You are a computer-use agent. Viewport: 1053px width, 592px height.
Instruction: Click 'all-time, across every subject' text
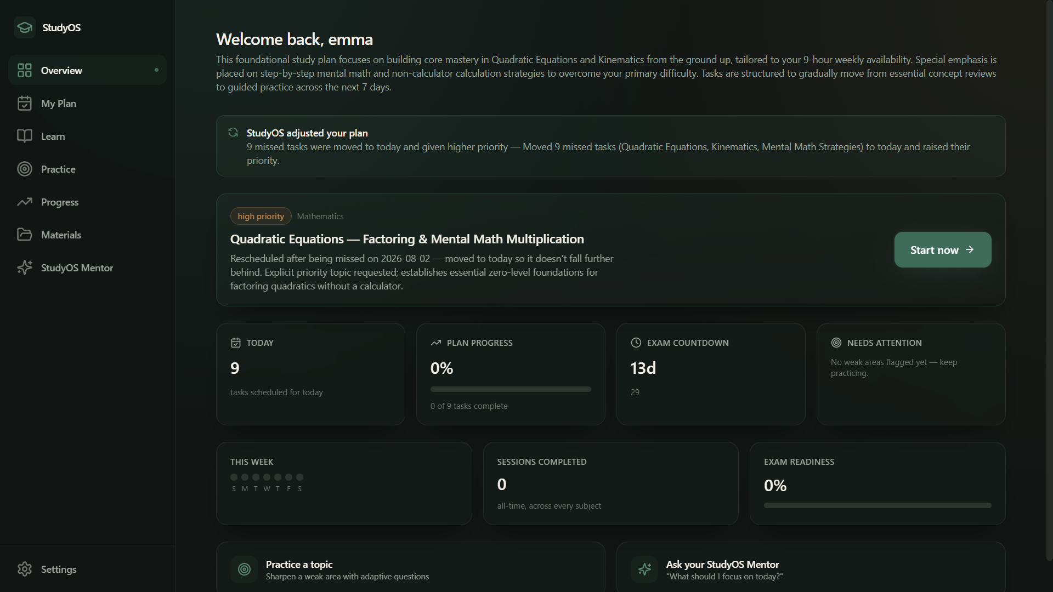pos(549,505)
